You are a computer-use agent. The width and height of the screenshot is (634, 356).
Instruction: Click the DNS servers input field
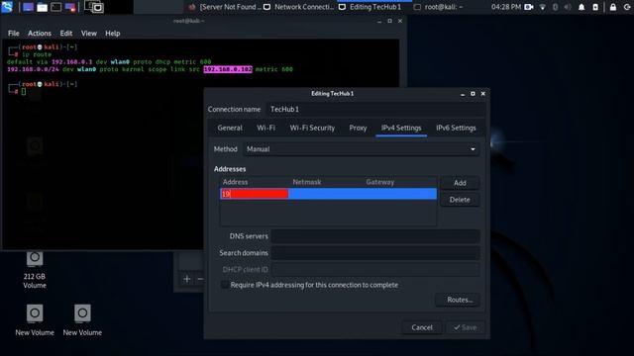coord(375,236)
